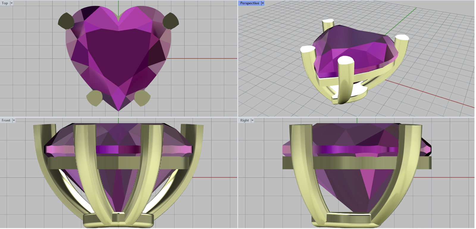This screenshot has width=476, height=229.
Task: Expand the Perspective viewport menu arrow
Action: click(x=263, y=3)
